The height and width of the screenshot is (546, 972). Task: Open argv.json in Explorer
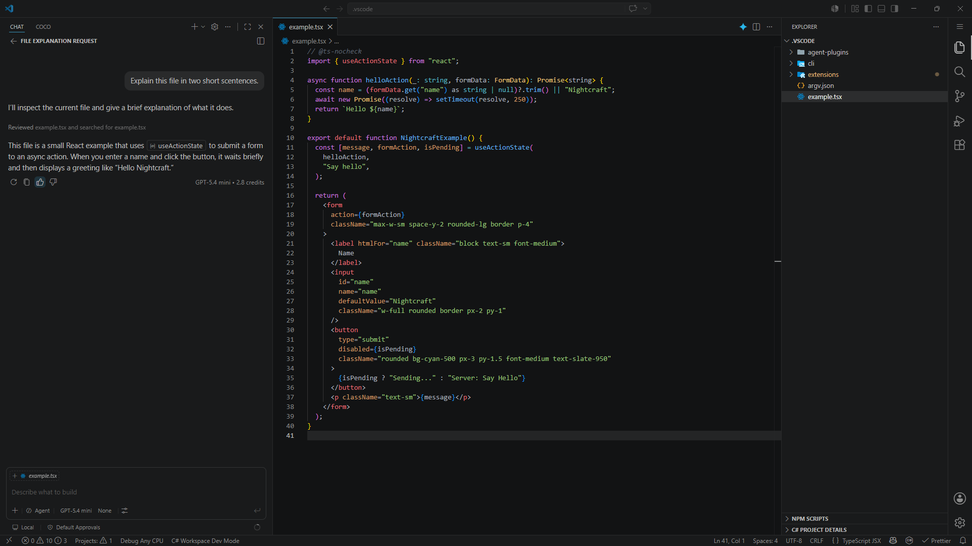click(865, 85)
